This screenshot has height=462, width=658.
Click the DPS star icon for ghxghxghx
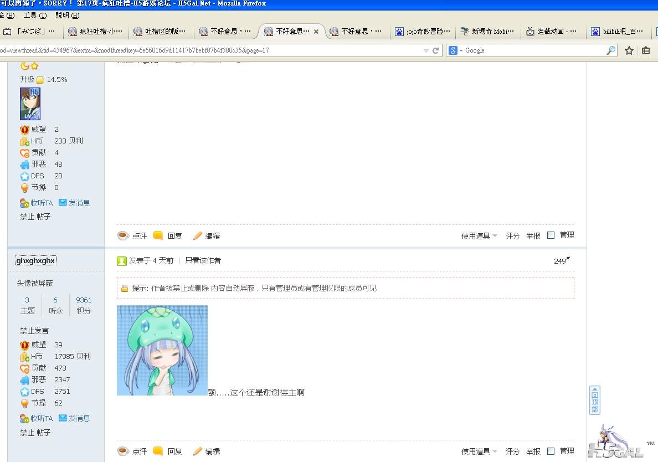point(24,392)
